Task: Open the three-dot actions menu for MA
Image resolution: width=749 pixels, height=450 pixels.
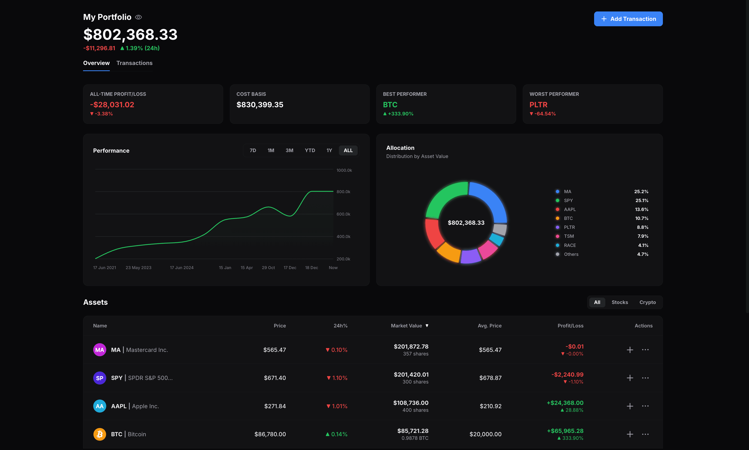Action: 646,349
